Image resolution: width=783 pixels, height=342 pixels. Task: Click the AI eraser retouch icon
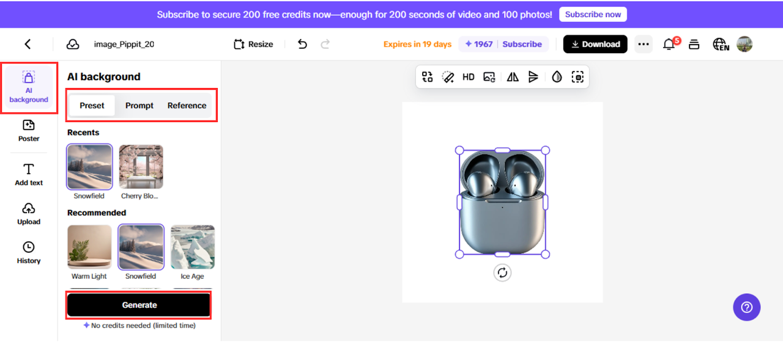pyautogui.click(x=448, y=77)
